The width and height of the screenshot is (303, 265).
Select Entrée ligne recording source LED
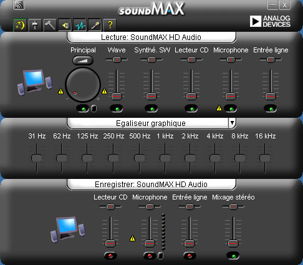tap(190, 256)
